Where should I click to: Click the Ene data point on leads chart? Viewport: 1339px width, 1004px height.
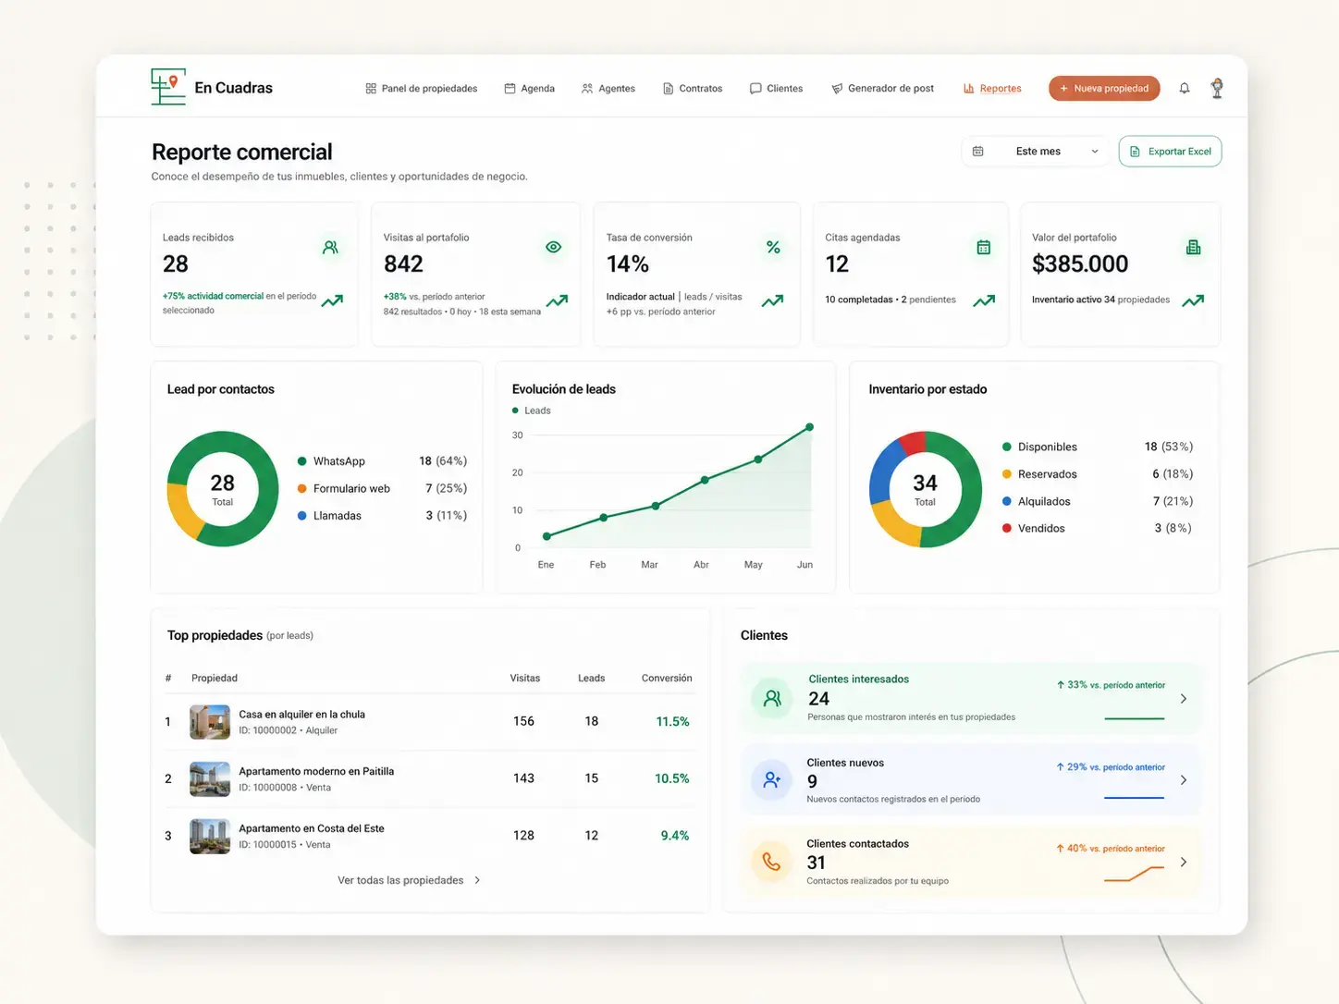pos(547,536)
